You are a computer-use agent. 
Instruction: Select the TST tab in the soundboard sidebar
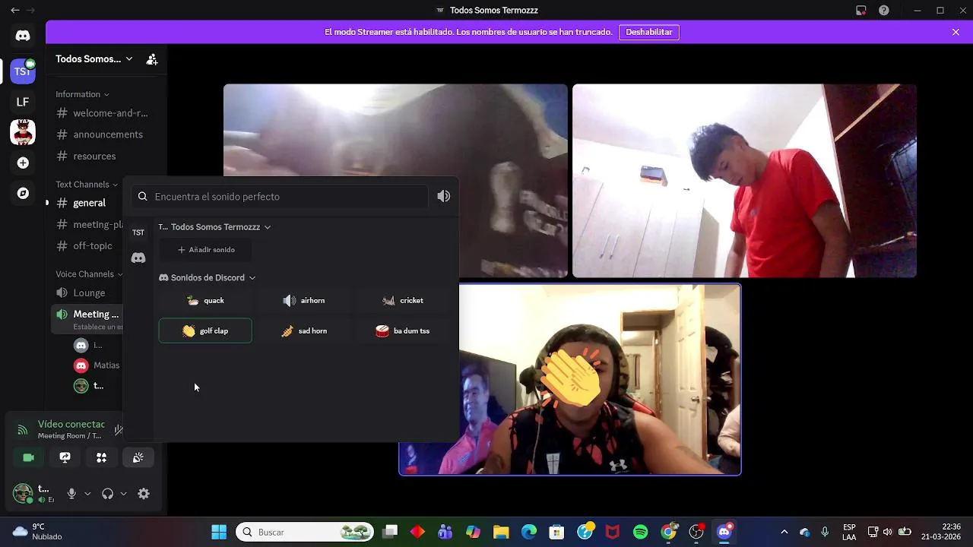(x=138, y=232)
